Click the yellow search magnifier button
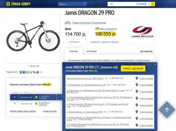The width and height of the screenshot is (176, 131). [x=153, y=4]
